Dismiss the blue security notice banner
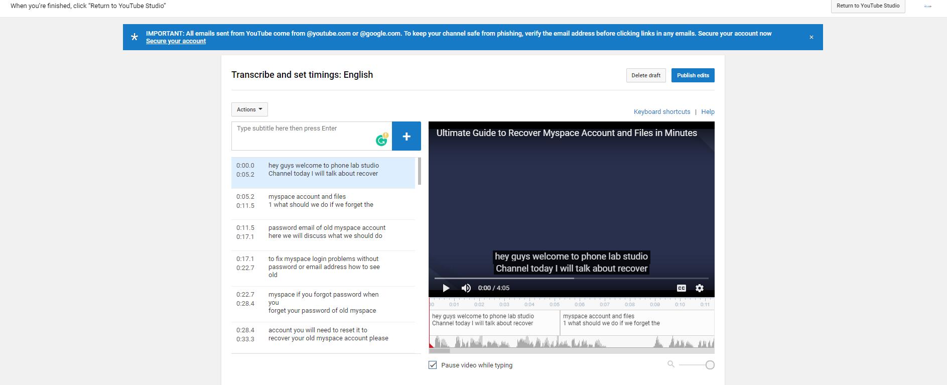Screen dimensions: 947x385 (x=811, y=37)
